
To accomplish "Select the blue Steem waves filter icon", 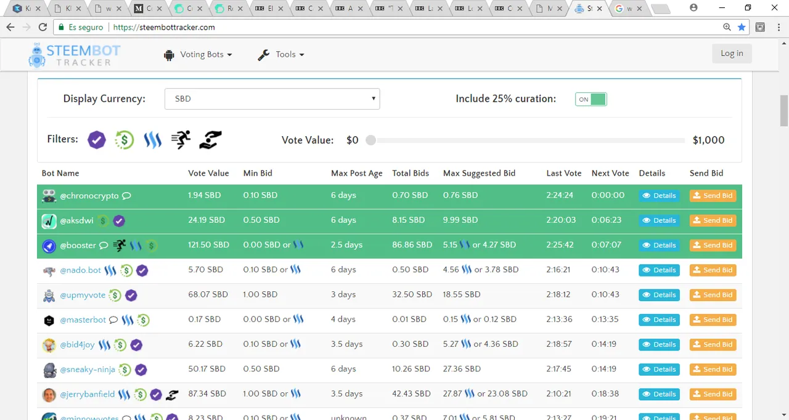I will 153,140.
